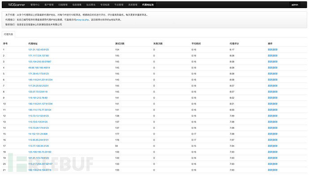Delete (删除) proxy 113.77.100.34:3128
The height and width of the screenshot is (175, 309).
[x=275, y=146]
